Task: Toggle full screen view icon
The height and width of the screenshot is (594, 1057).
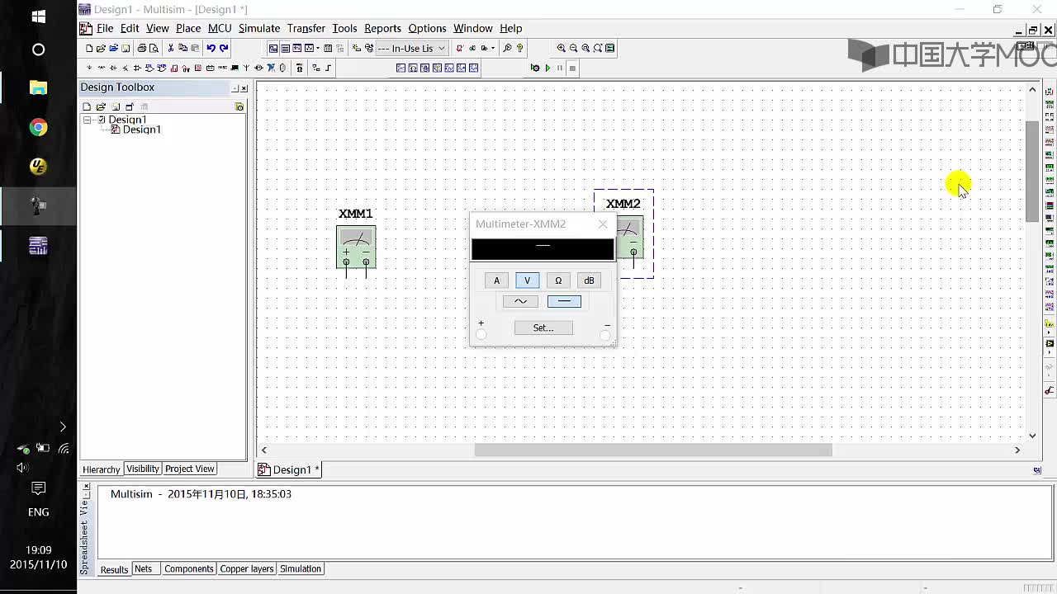Action: tap(609, 48)
